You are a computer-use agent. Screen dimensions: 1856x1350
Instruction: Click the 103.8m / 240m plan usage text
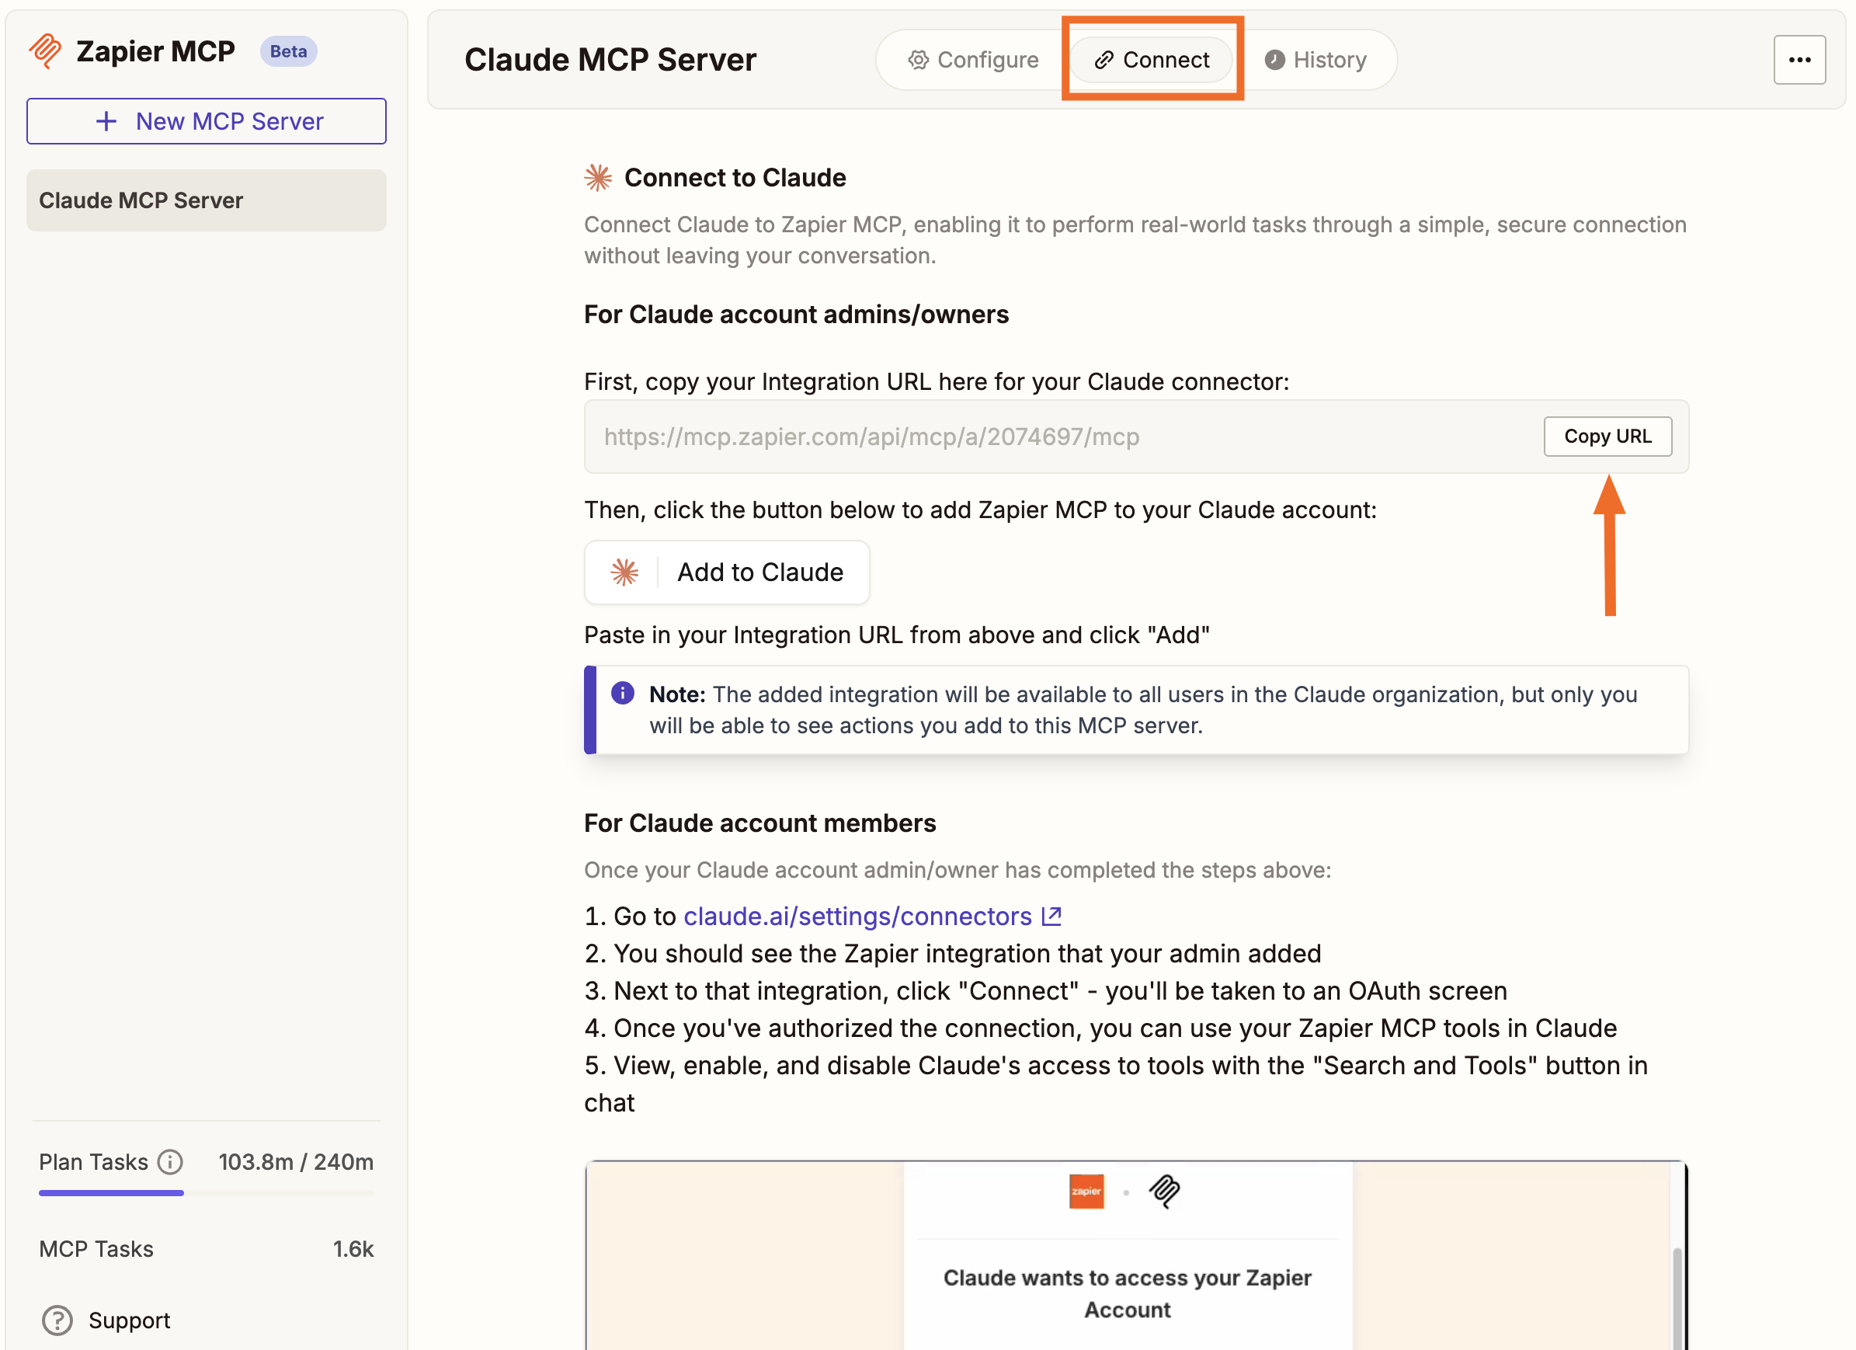coord(295,1162)
